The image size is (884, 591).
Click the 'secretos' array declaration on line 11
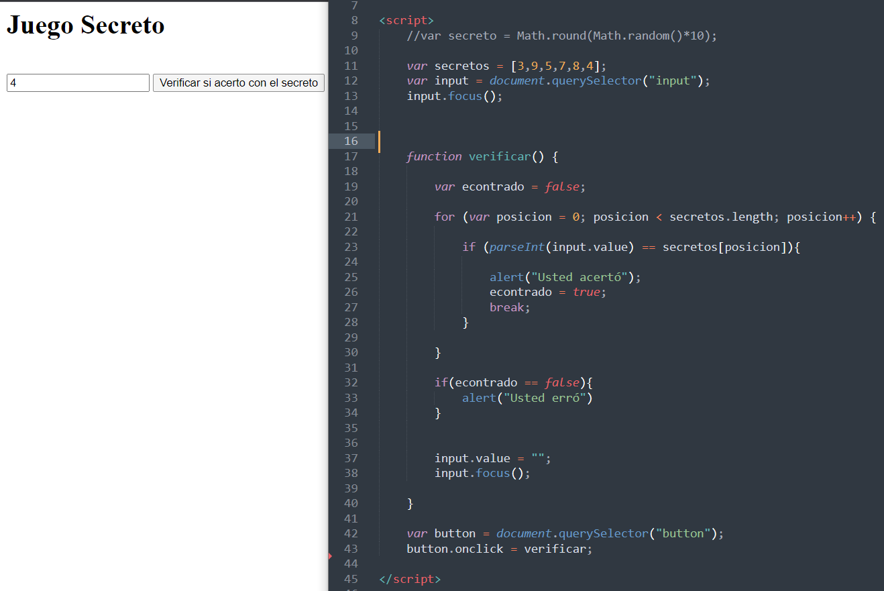click(506, 66)
